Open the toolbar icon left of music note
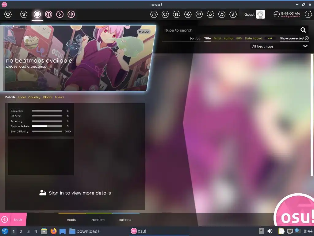Image resolution: width=314 pixels, height=236 pixels. pyautogui.click(x=222, y=14)
